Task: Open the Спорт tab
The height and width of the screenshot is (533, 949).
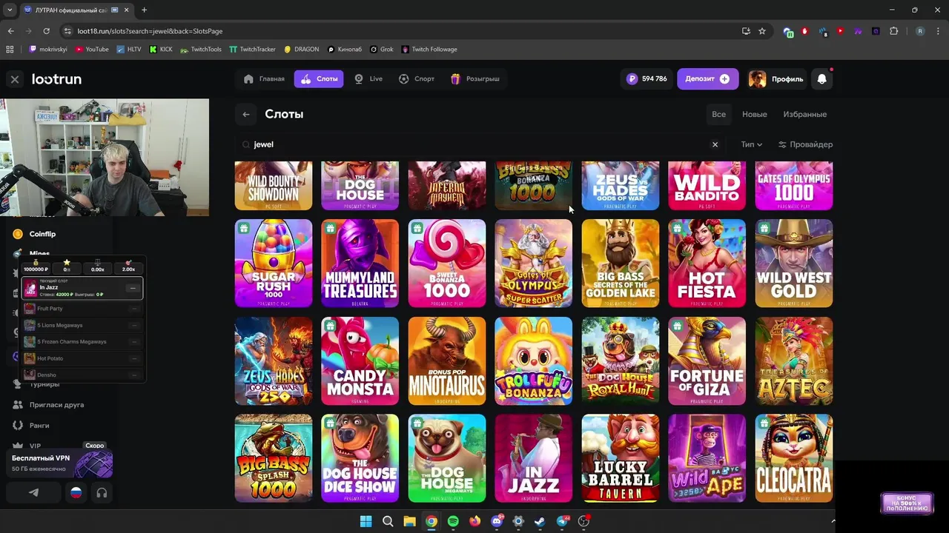Action: click(x=417, y=78)
